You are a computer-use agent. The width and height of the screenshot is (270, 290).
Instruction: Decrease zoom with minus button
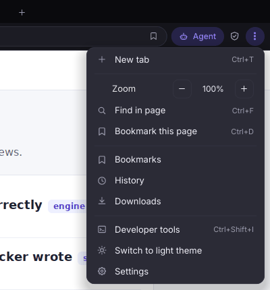click(182, 89)
